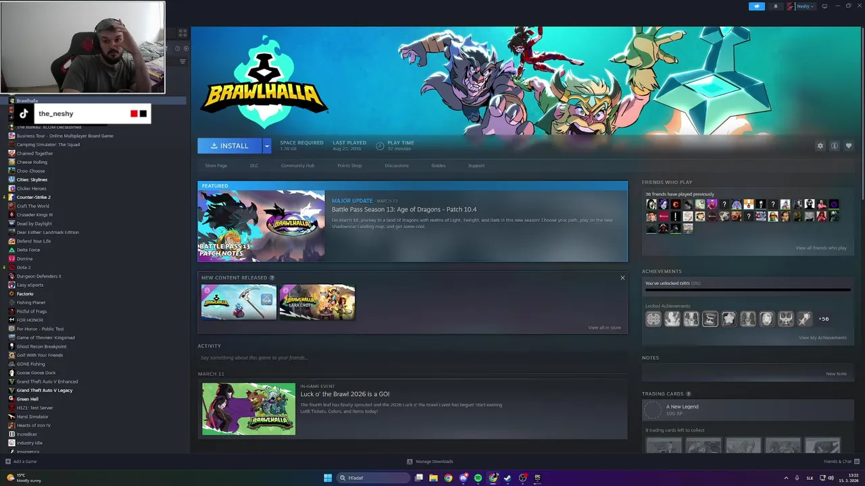Open the Points Shop tab
The height and width of the screenshot is (486, 865).
click(349, 165)
